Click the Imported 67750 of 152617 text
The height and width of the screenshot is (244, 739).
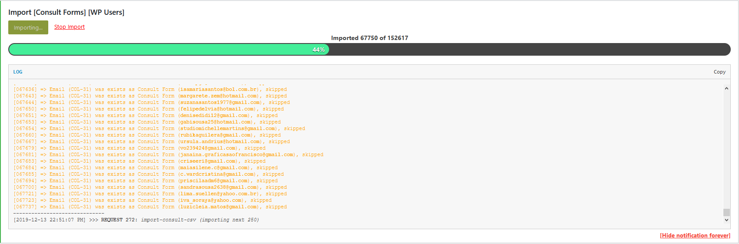(x=369, y=38)
